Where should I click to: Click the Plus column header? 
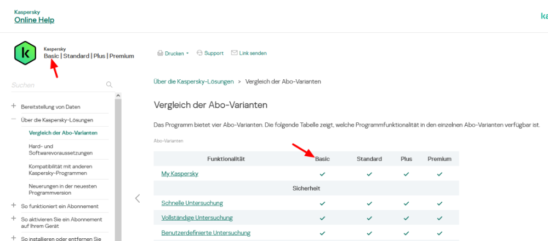click(406, 159)
